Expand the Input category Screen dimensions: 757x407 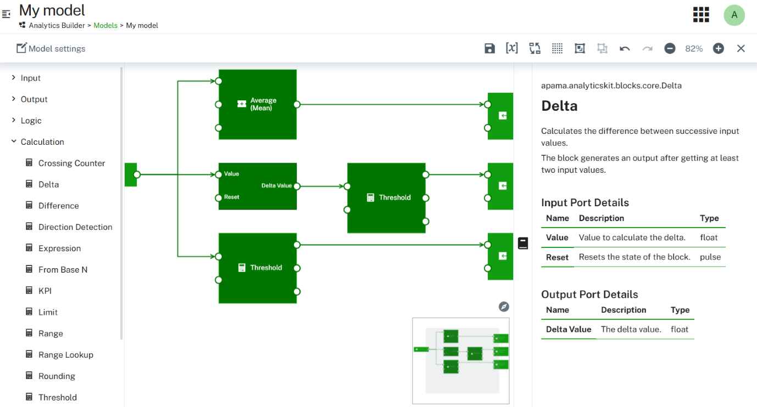click(x=31, y=78)
